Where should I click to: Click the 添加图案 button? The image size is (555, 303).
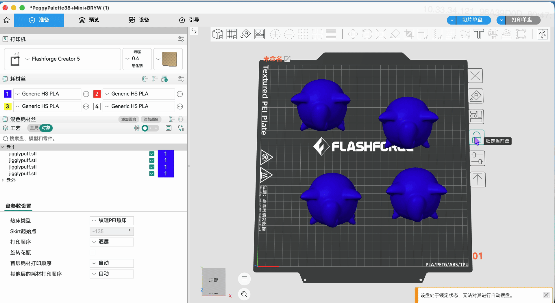129,119
